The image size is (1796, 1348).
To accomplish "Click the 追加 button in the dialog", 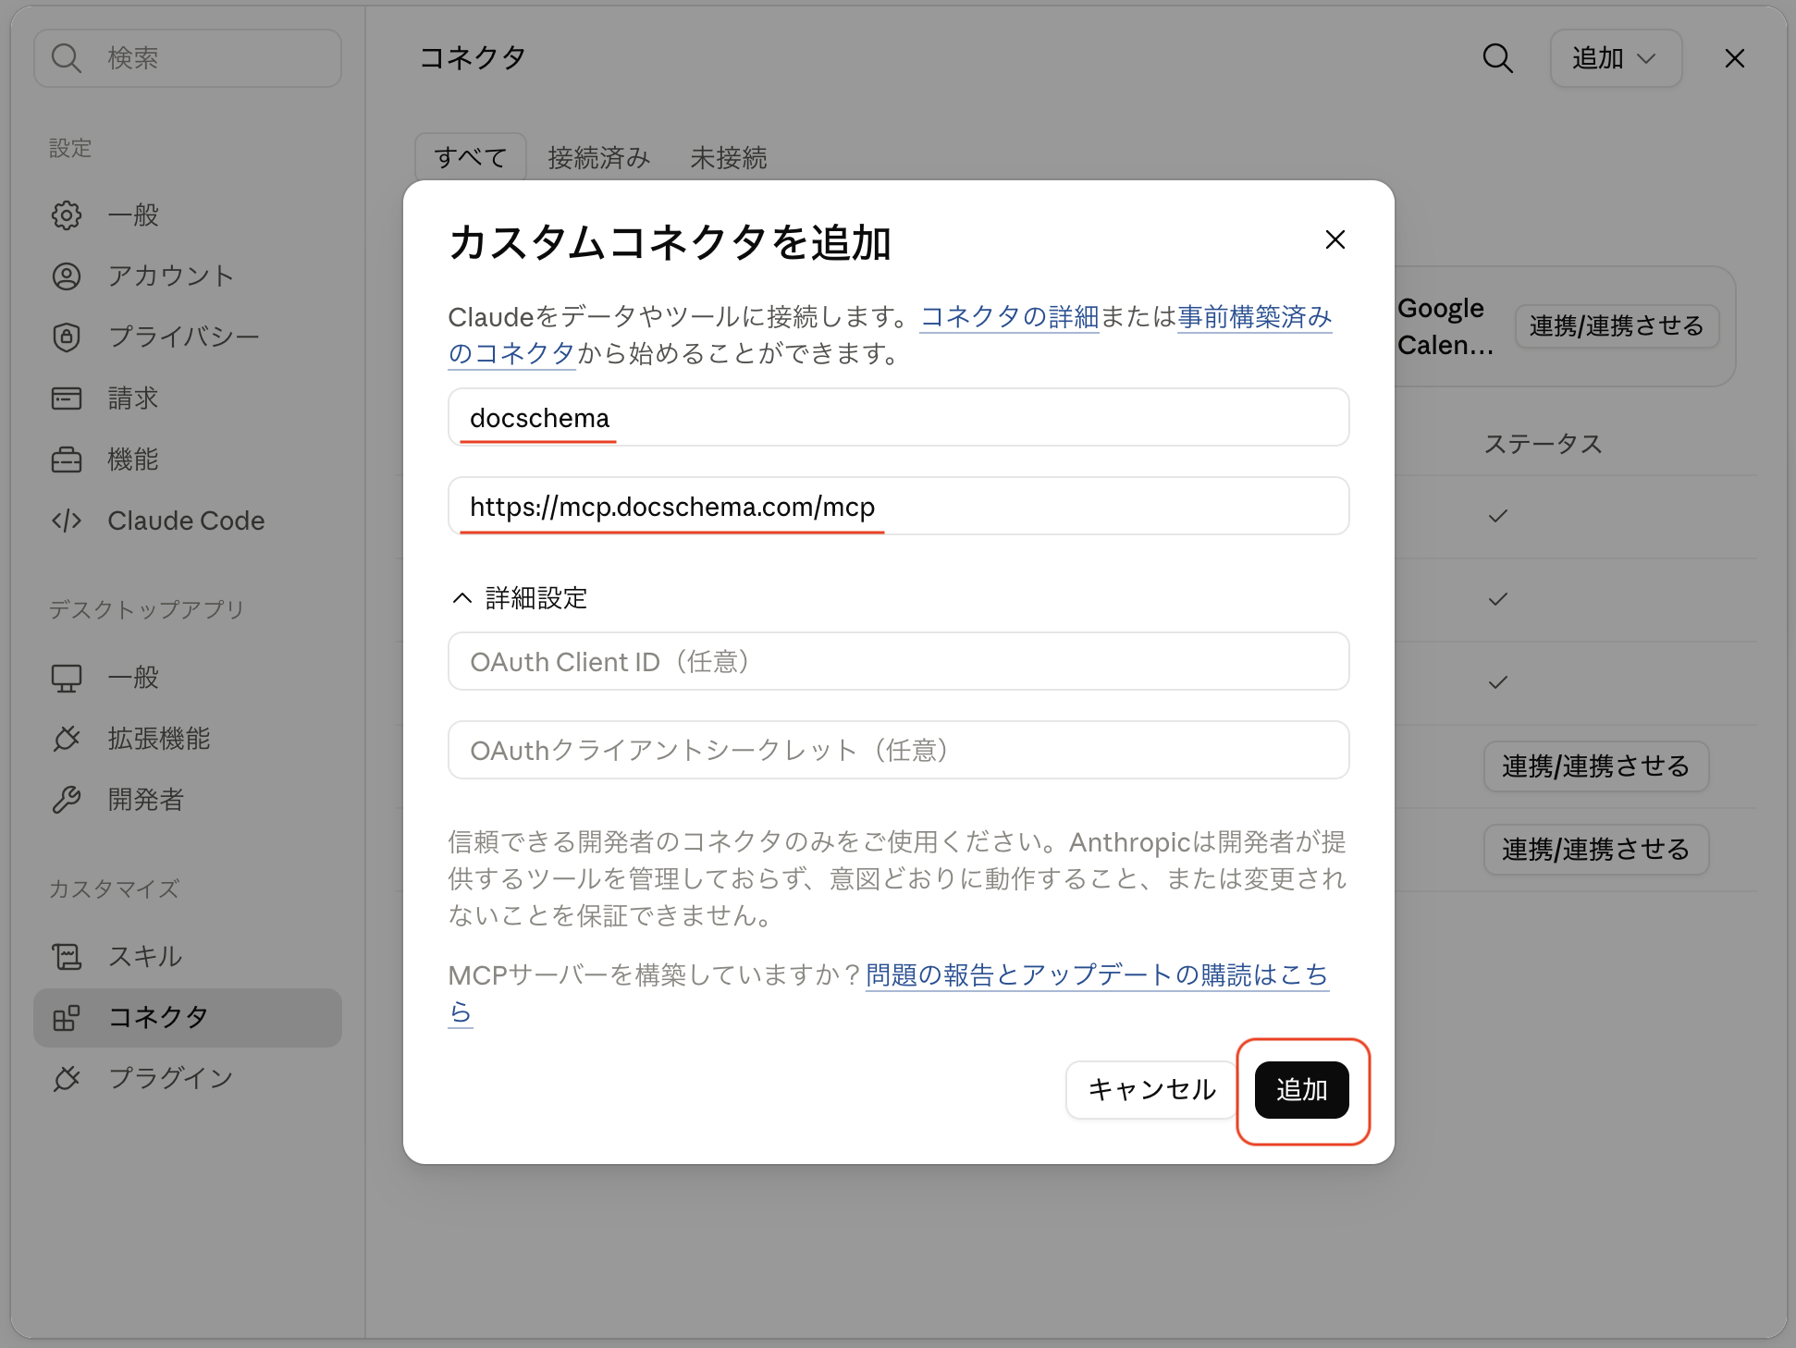I will [x=1301, y=1090].
